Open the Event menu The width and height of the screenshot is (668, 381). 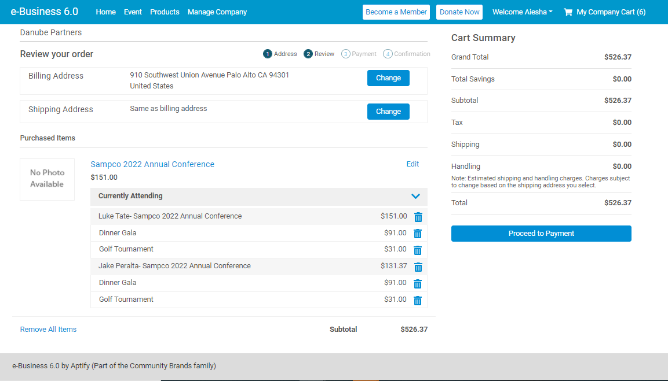133,12
